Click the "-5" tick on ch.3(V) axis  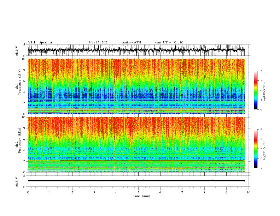[x=24, y=187]
